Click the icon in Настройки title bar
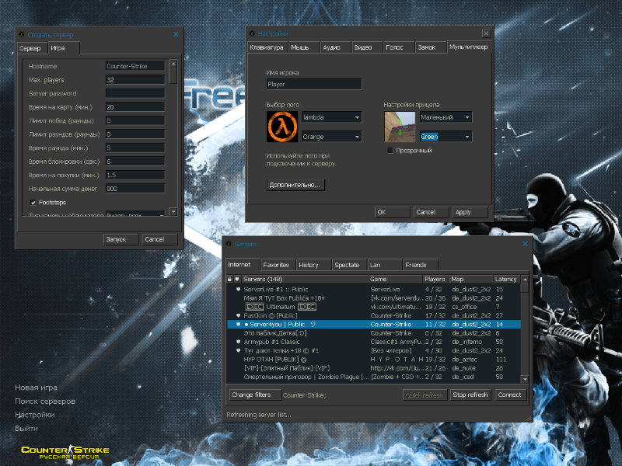622x466 pixels. tap(251, 33)
